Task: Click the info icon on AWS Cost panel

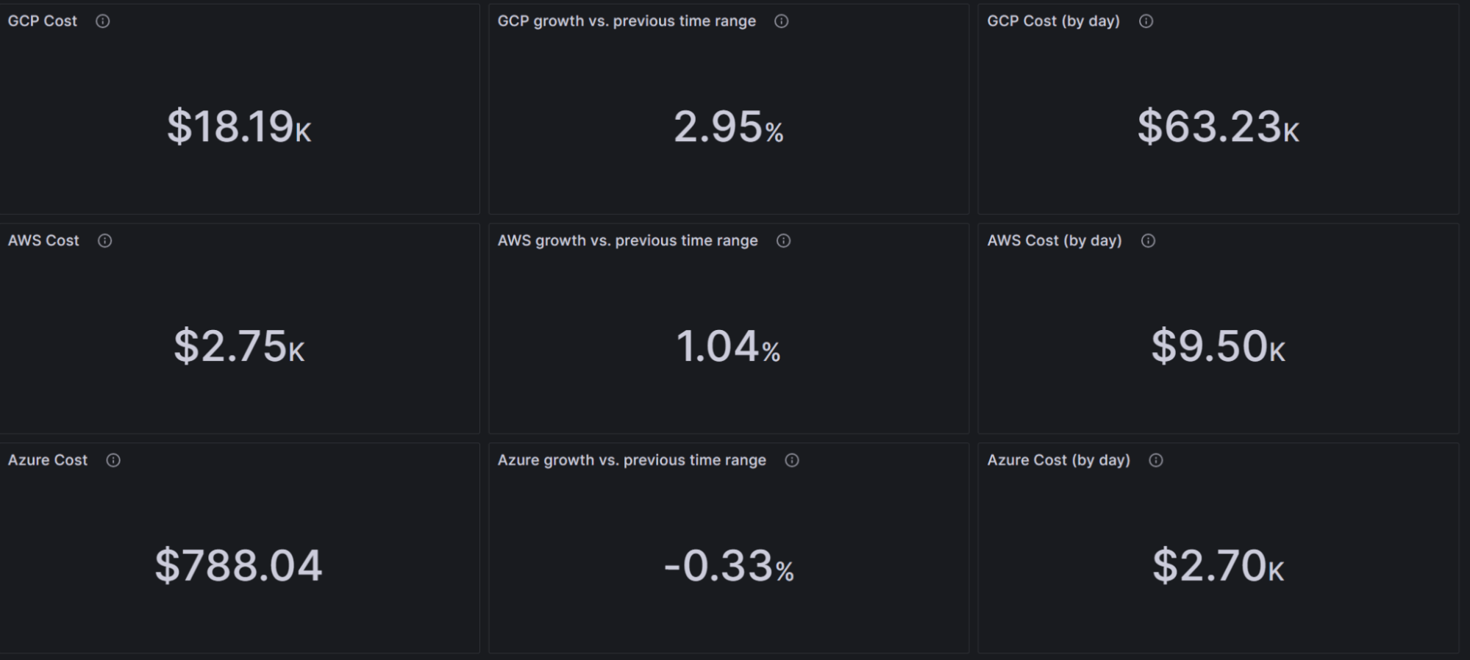Action: coord(104,240)
